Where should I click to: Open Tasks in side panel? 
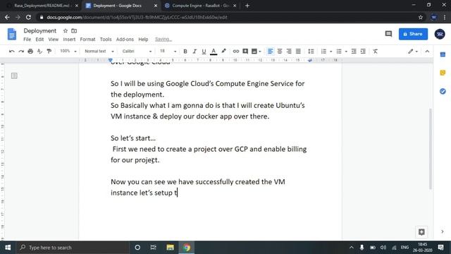click(x=443, y=91)
